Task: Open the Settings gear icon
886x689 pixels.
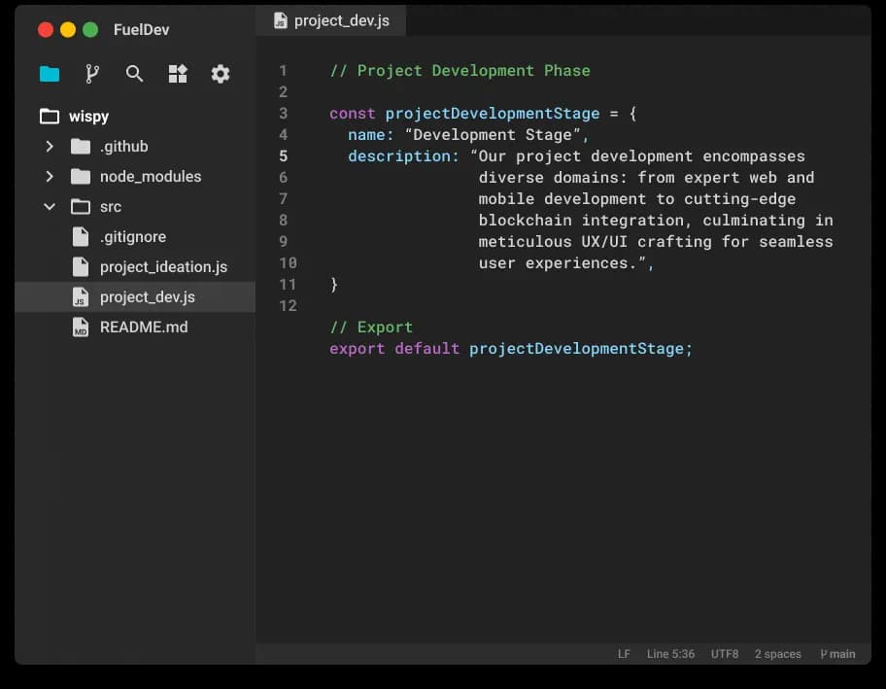Action: (221, 74)
